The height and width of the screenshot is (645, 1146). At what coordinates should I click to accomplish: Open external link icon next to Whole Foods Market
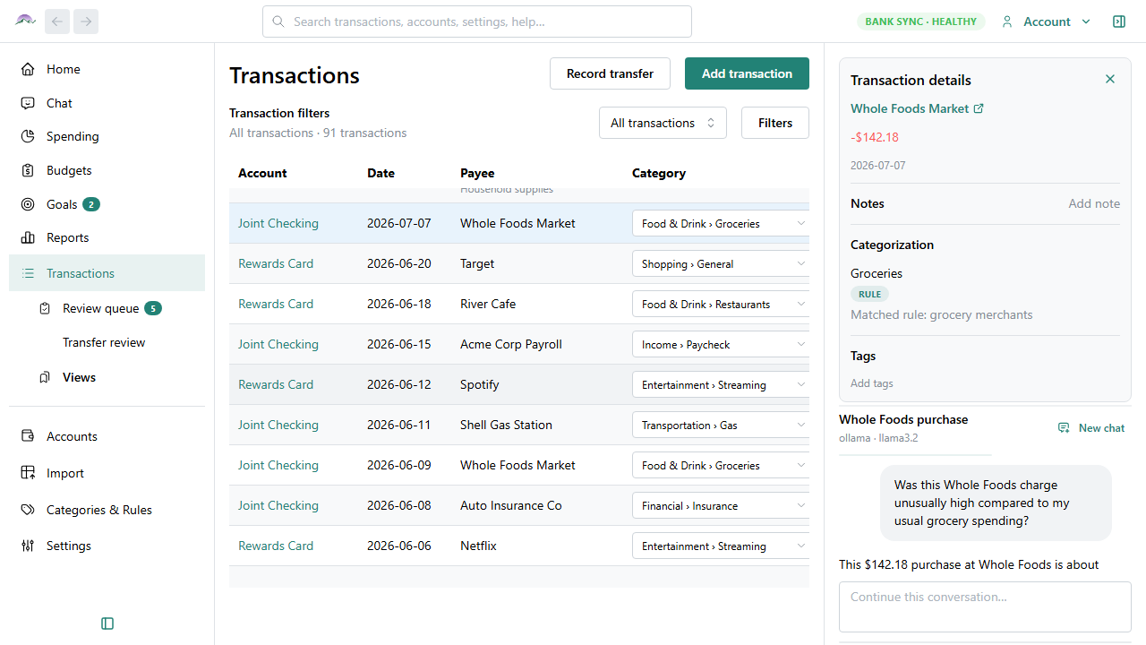(x=979, y=108)
